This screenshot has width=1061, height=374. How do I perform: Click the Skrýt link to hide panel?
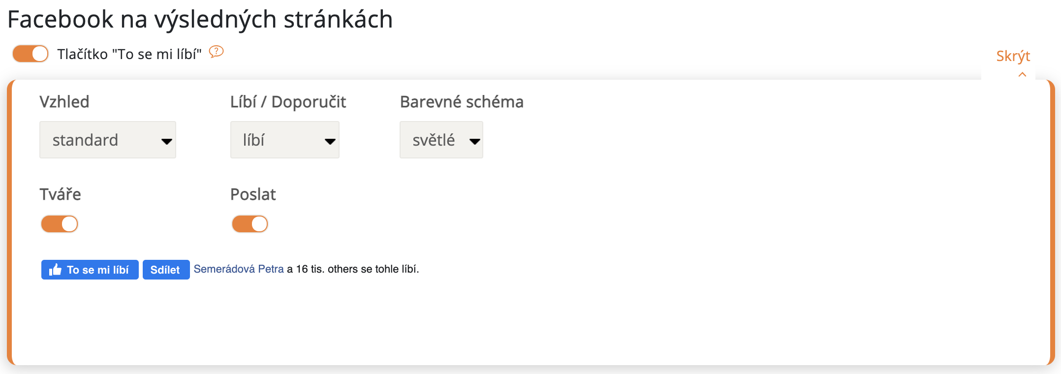1013,56
